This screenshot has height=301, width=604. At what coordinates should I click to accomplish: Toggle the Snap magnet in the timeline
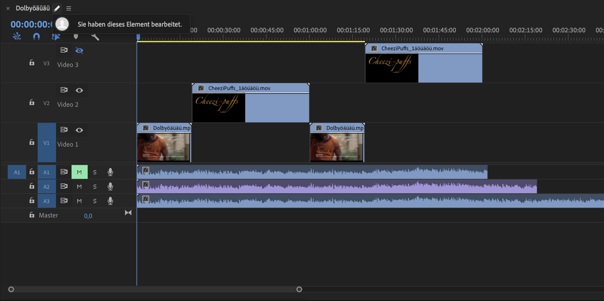pos(36,36)
